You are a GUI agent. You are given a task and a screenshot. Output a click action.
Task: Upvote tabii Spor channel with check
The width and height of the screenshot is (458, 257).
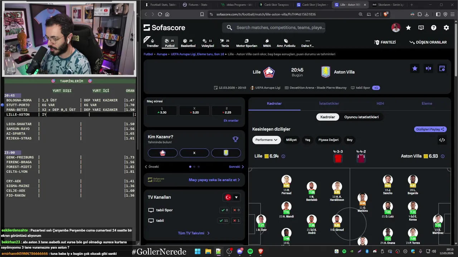(225, 210)
